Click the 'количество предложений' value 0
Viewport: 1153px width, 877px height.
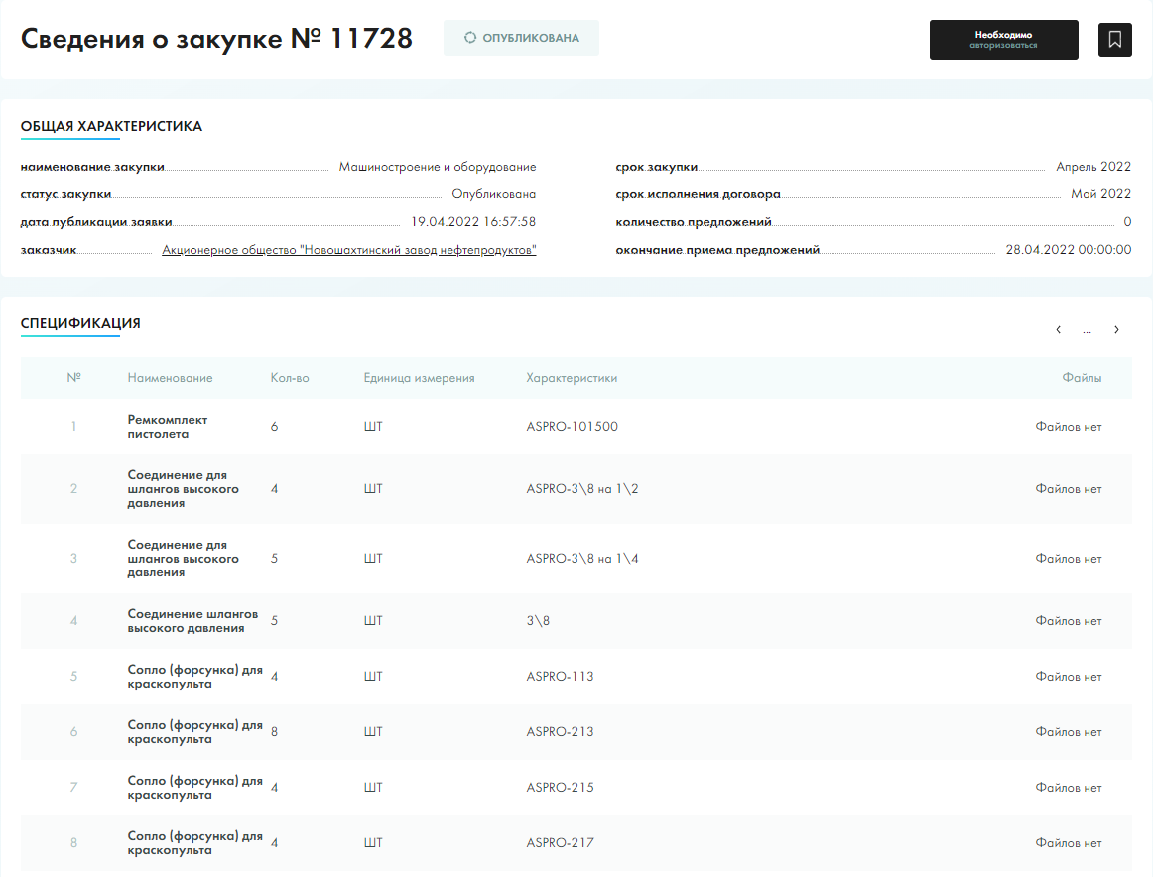pos(1127,222)
